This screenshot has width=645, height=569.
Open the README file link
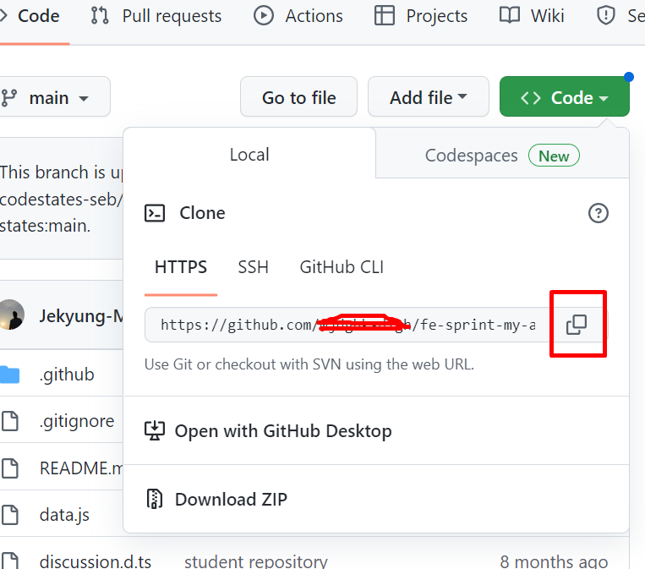coord(81,468)
